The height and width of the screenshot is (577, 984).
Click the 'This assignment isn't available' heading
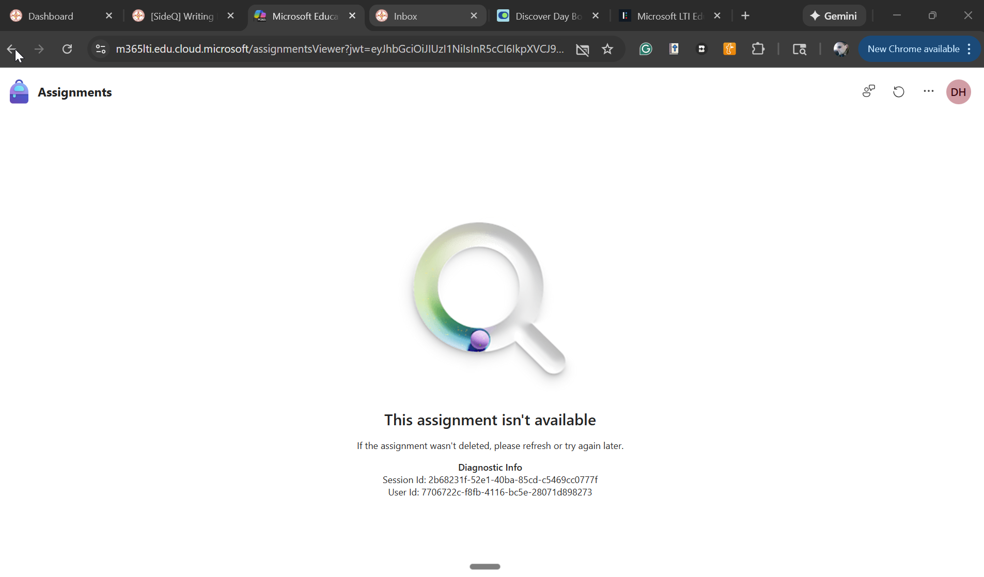point(490,420)
